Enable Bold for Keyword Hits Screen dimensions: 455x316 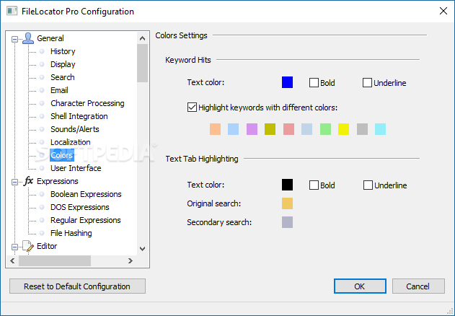[314, 83]
